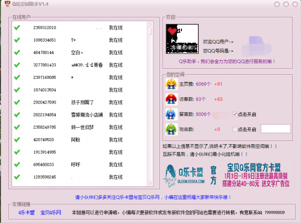The height and width of the screenshot is (223, 301).
Task: Click QQ number 1293598245 in list
Action: coord(45,177)
